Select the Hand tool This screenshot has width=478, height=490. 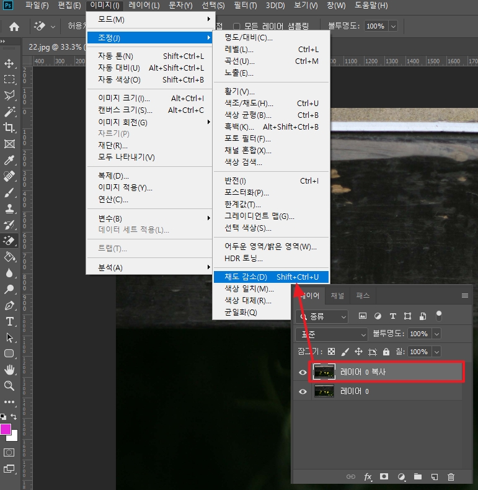coord(9,370)
